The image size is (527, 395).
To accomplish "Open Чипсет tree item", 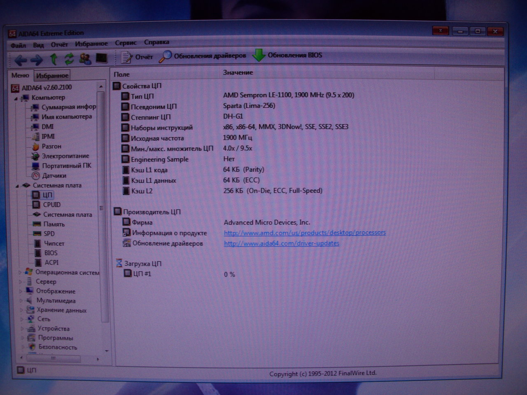I will click(49, 244).
